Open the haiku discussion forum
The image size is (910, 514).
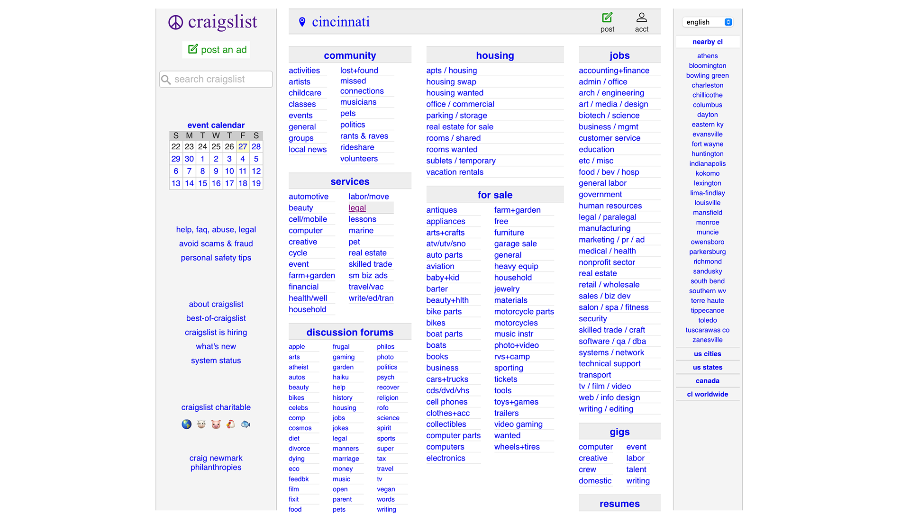point(340,377)
